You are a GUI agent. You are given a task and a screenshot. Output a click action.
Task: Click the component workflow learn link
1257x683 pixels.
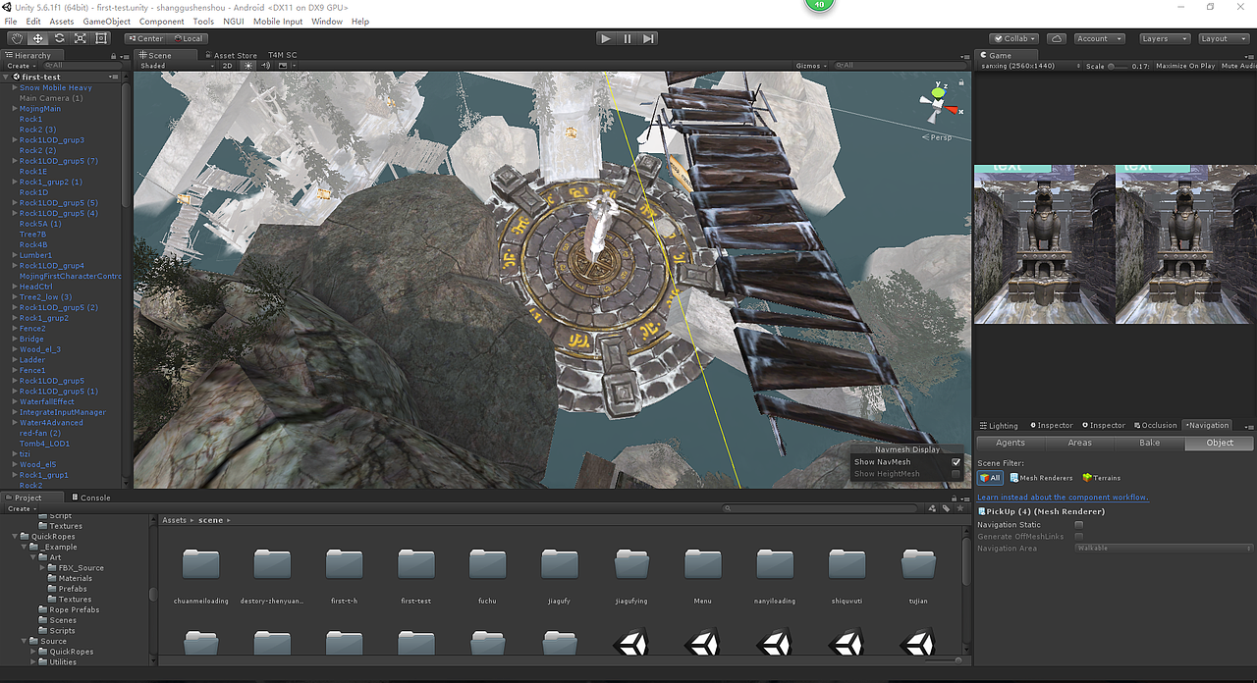tap(1063, 498)
